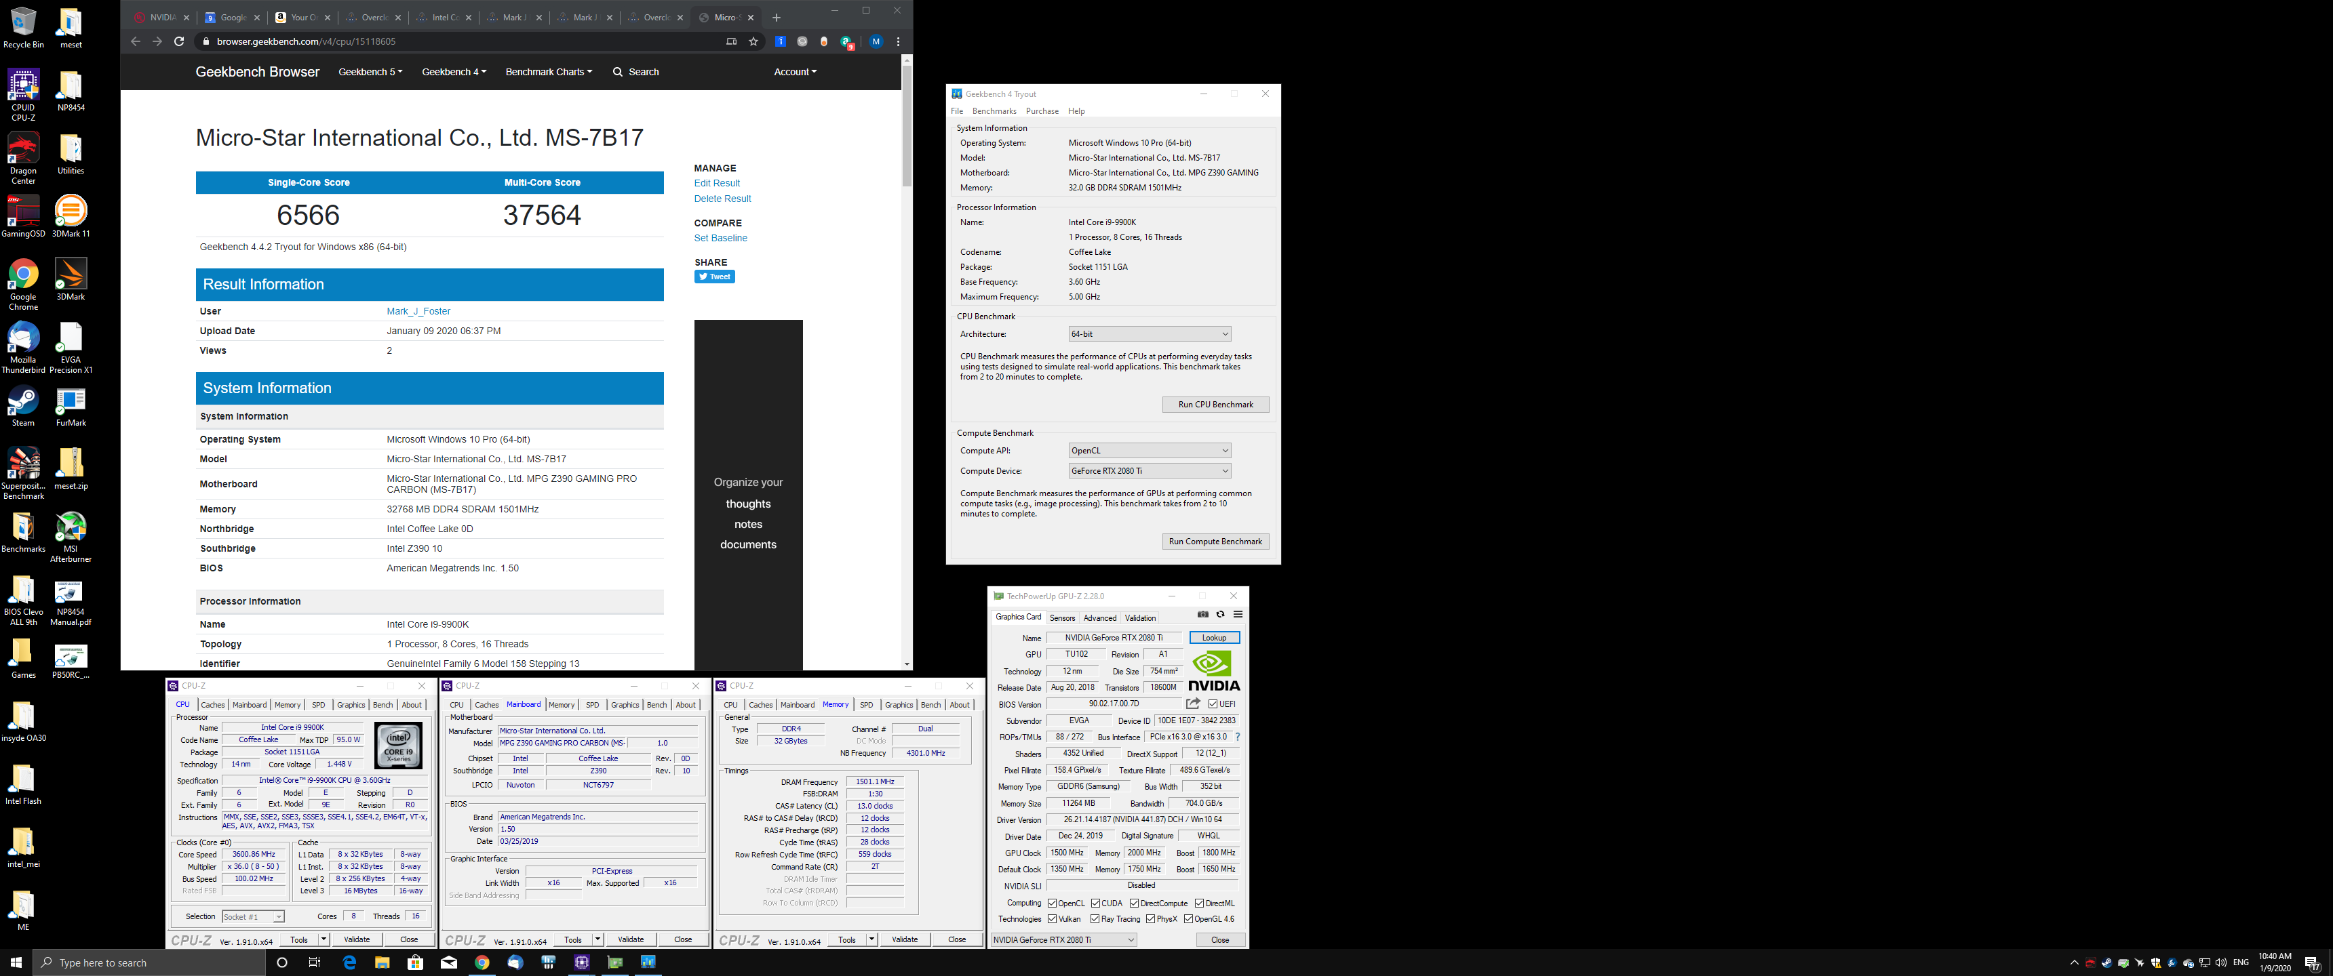Viewport: 2333px width, 976px height.
Task: Open a new Chrome tab with plus
Action: click(x=776, y=17)
